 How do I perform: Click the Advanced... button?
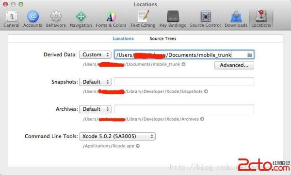[x=234, y=65]
